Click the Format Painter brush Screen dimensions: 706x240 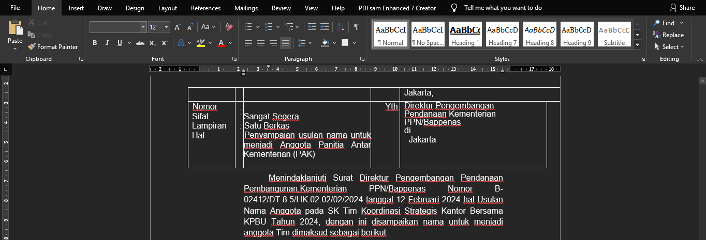click(x=32, y=46)
